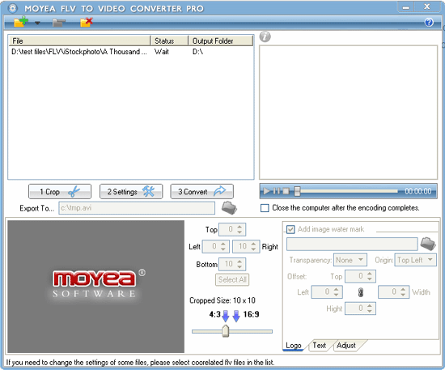Click the gray open folder toolbar icon
Screen dimensions: 445x370
[59, 23]
